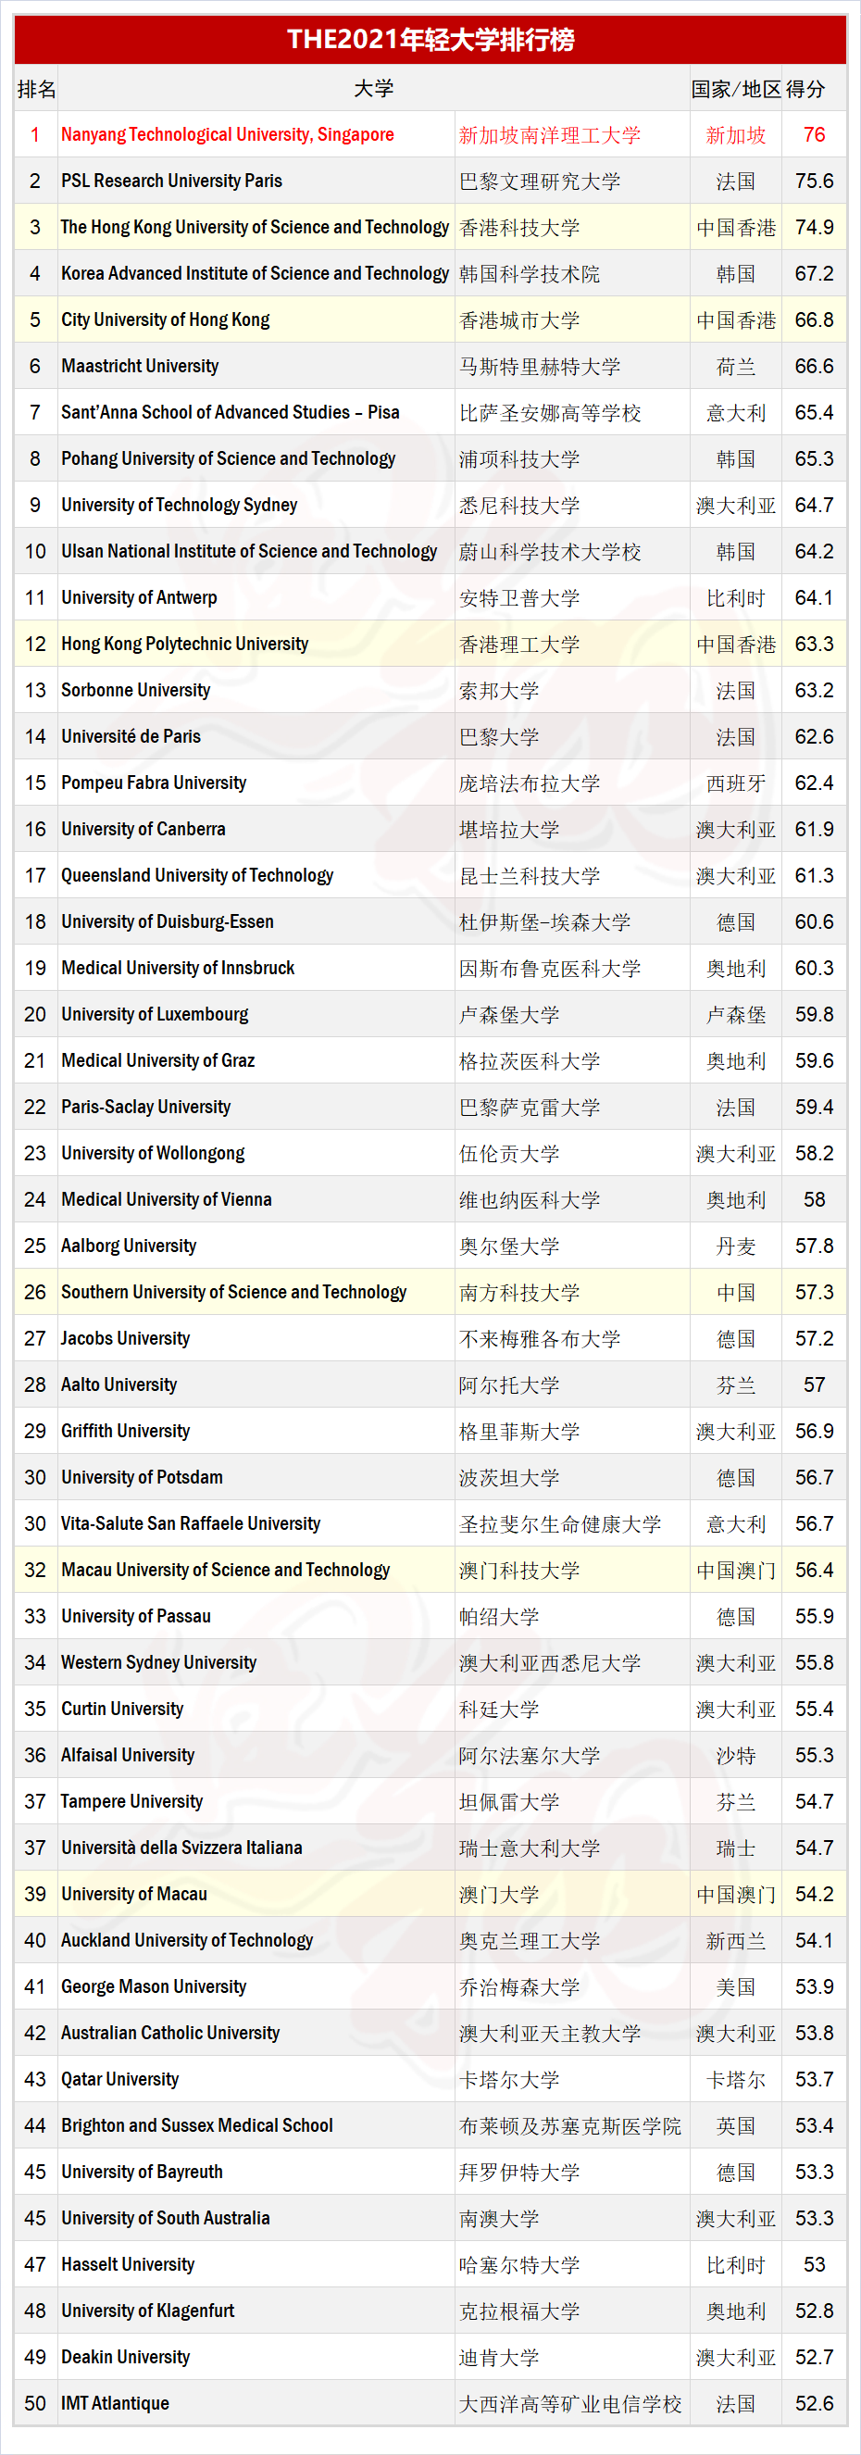Click PSL Research University Paris row
This screenshot has width=861, height=2455.
point(430,182)
